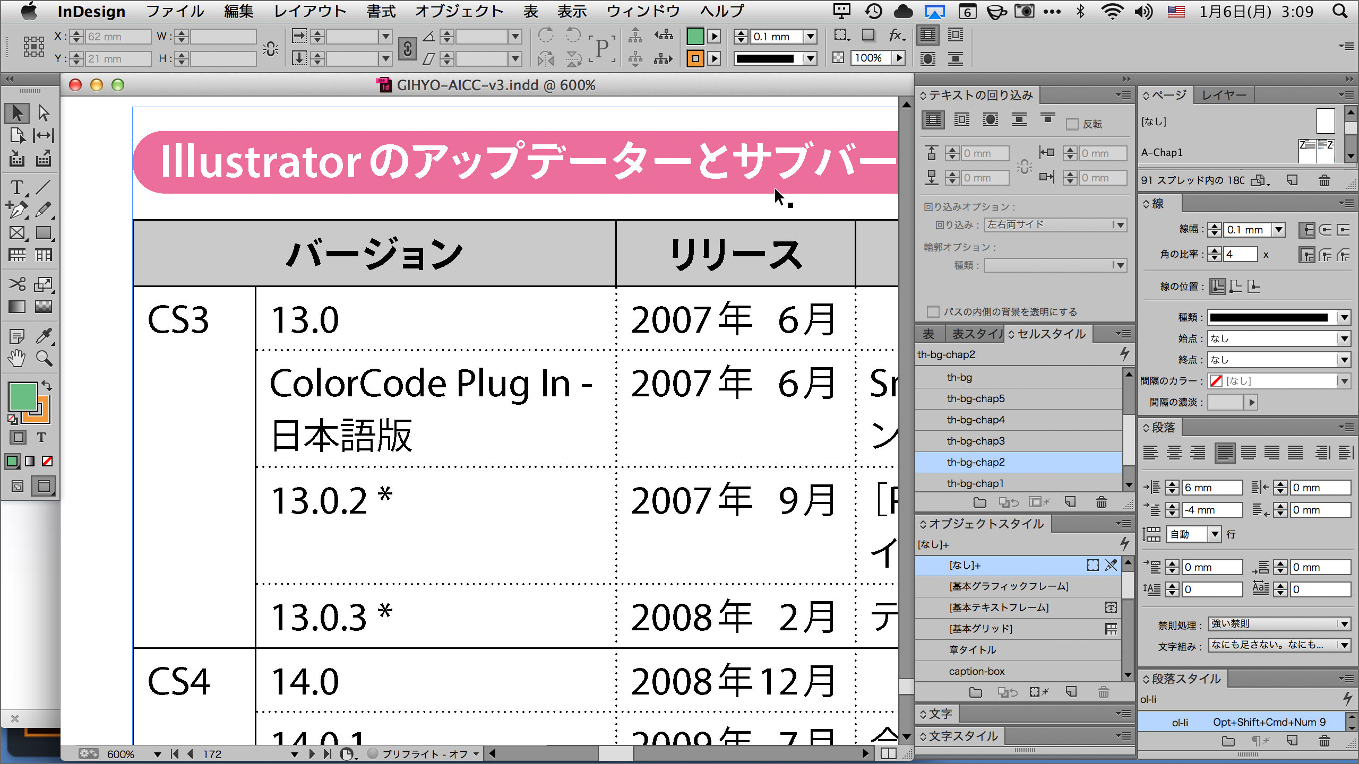The image size is (1359, 764).
Task: Select the Zoom tool
Action: coord(44,359)
